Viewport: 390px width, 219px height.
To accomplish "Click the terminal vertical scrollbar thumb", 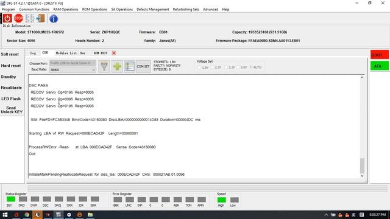I will [362, 165].
